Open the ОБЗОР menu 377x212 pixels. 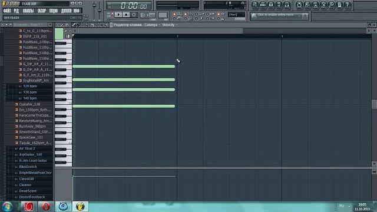(42, 11)
